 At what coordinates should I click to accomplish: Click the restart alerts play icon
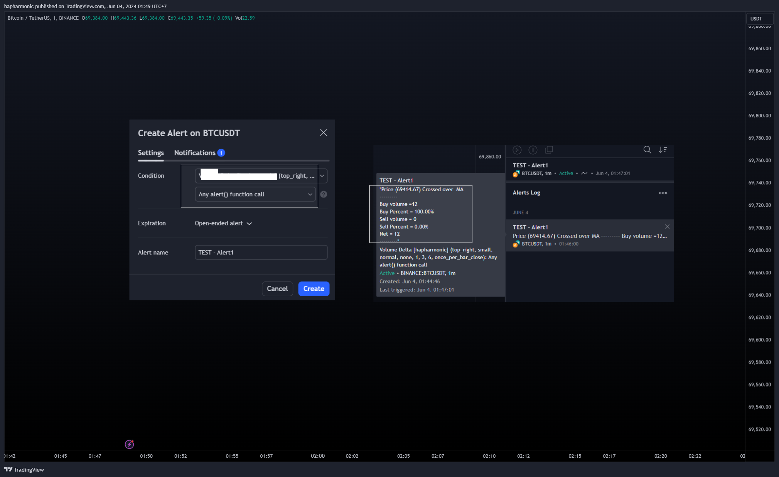click(517, 150)
